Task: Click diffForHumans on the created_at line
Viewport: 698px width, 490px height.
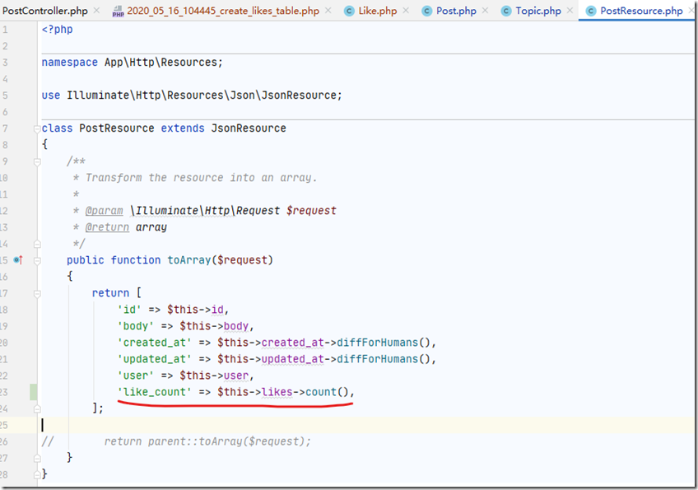Action: (378, 343)
